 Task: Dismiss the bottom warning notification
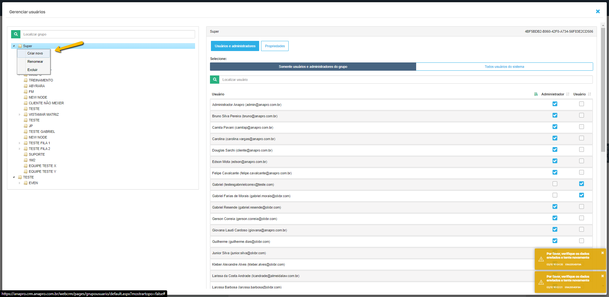[x=602, y=276]
